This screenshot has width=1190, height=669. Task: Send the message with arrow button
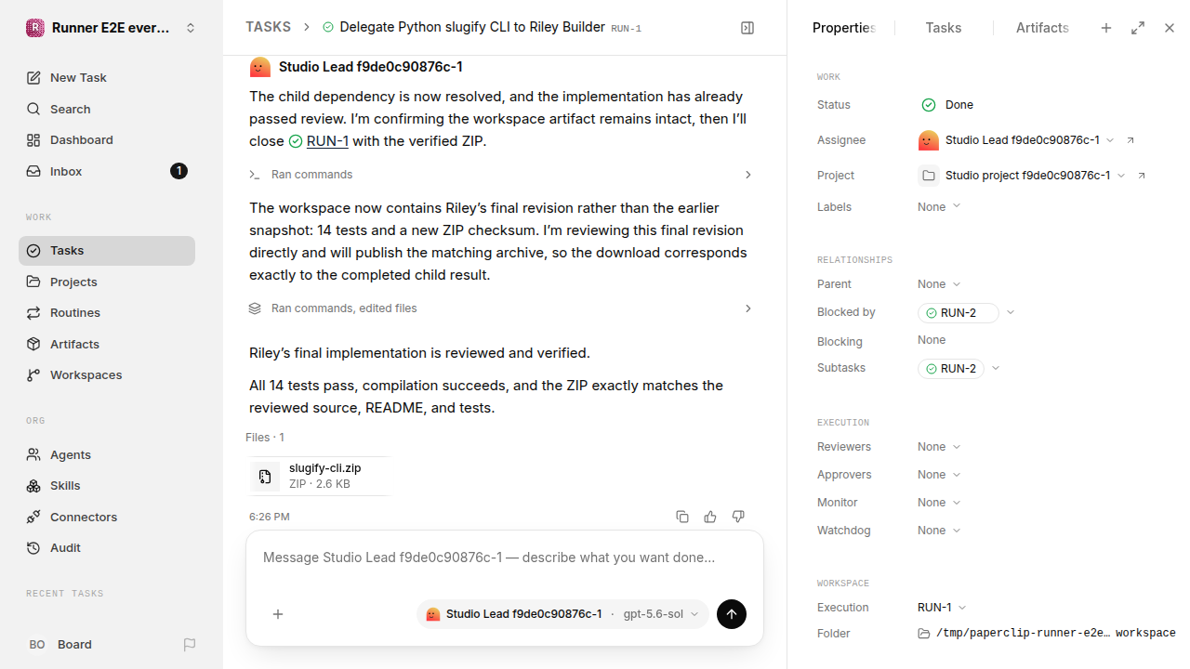(x=732, y=614)
